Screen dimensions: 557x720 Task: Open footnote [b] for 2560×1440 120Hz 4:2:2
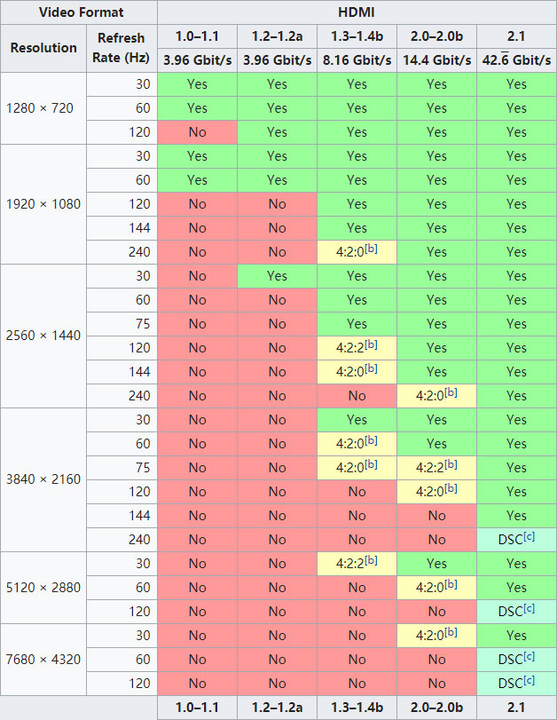coord(371,344)
